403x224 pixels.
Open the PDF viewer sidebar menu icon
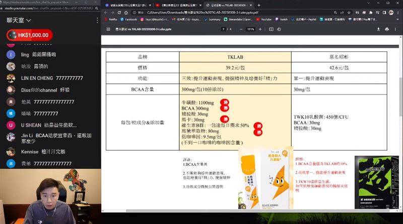point(108,29)
